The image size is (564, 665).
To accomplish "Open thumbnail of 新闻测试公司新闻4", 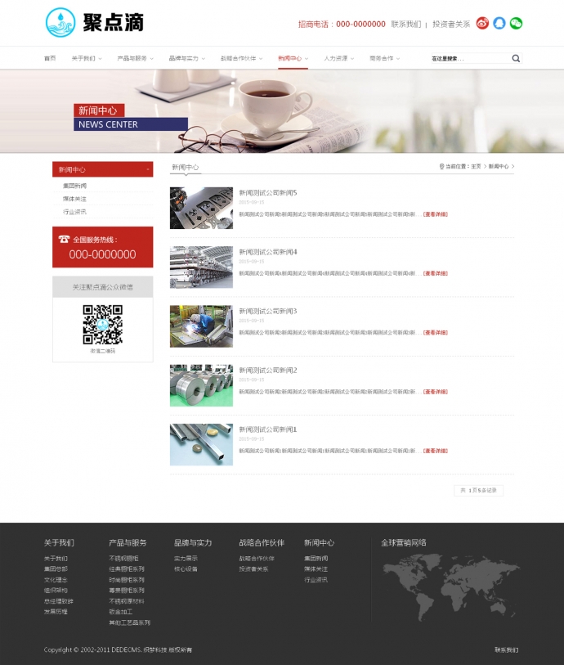I will point(201,267).
